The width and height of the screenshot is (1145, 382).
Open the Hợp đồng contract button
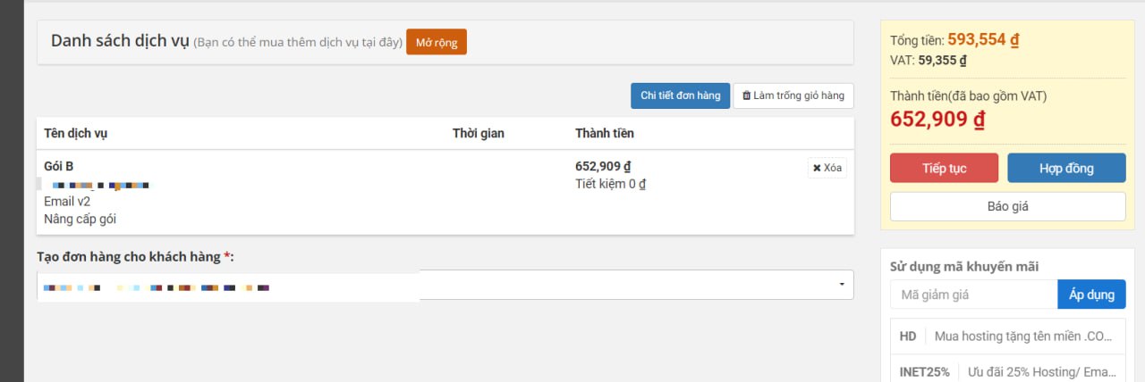point(1066,168)
